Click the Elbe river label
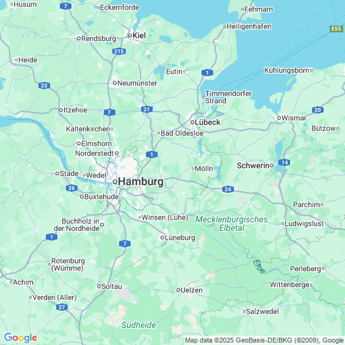 tap(259, 267)
